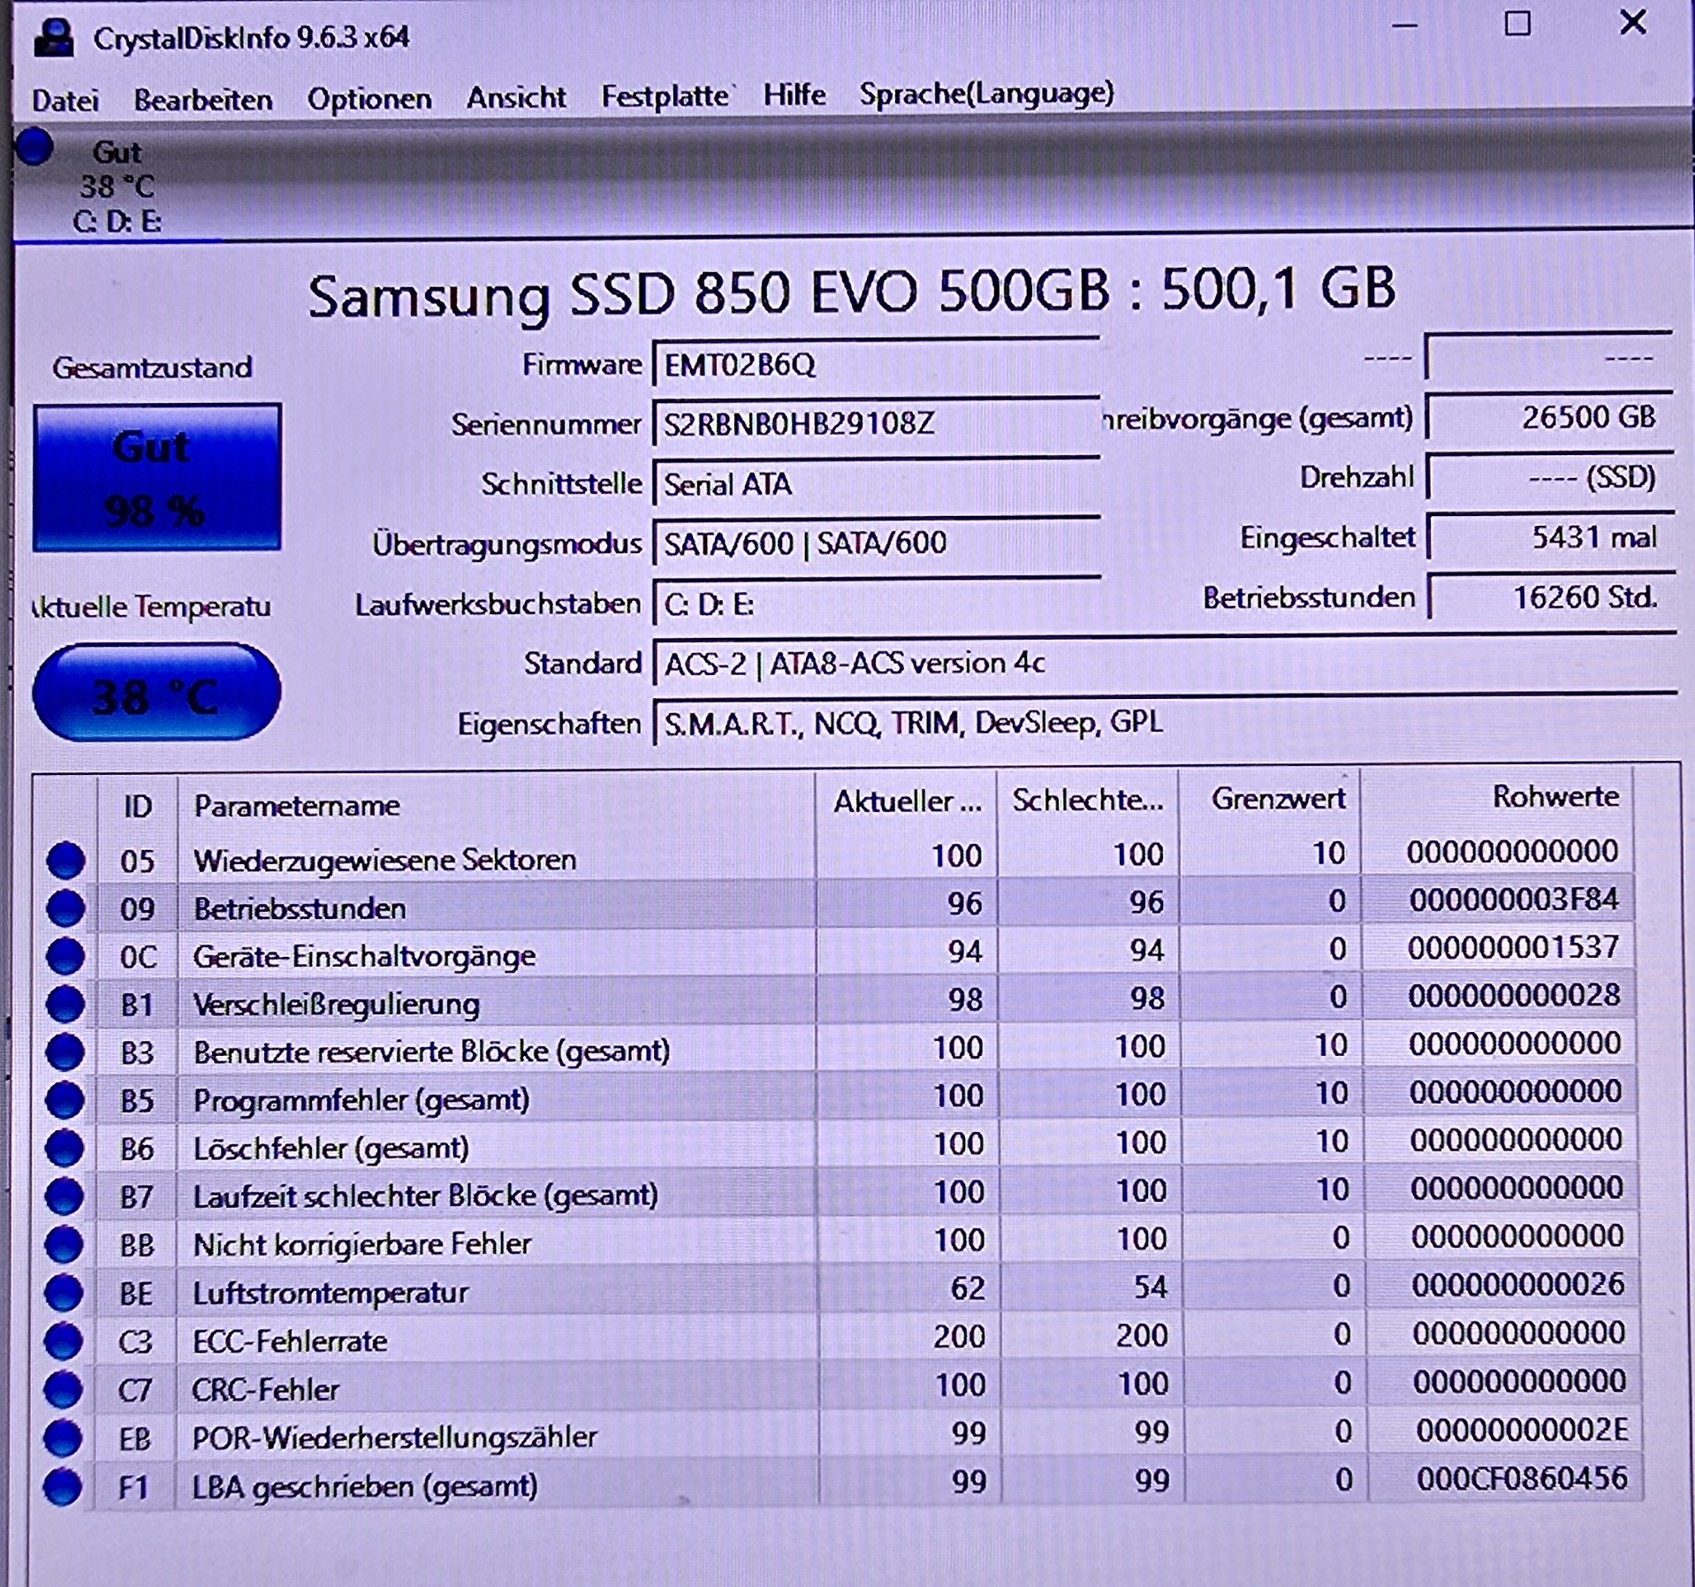
Task: Minimize the CrystalDiskInfo window
Action: pos(1404,25)
